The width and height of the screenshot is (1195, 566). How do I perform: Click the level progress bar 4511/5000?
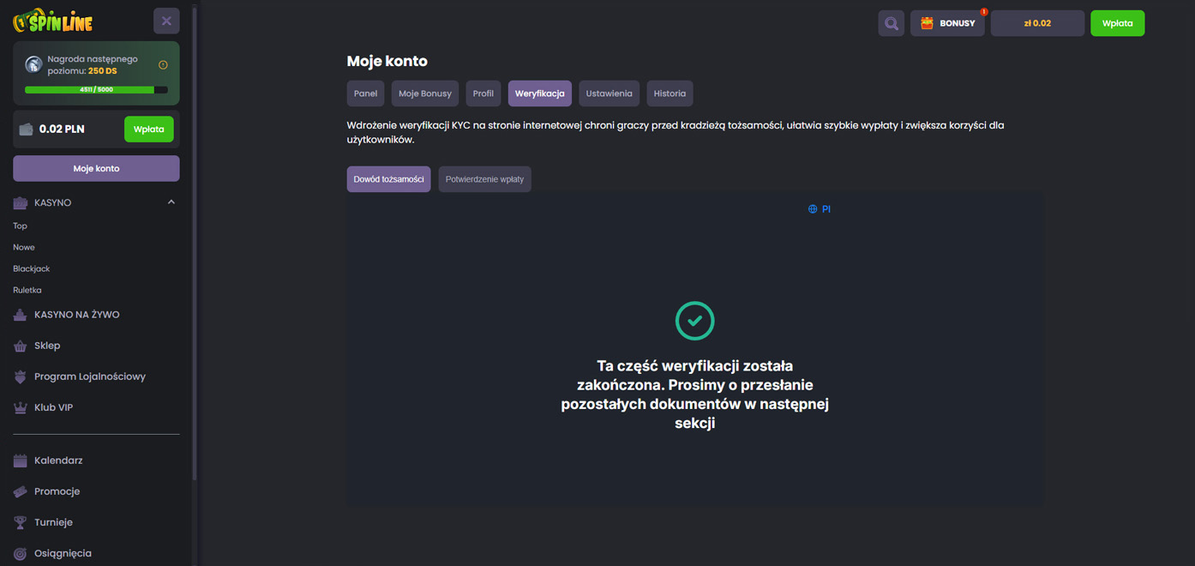point(96,89)
